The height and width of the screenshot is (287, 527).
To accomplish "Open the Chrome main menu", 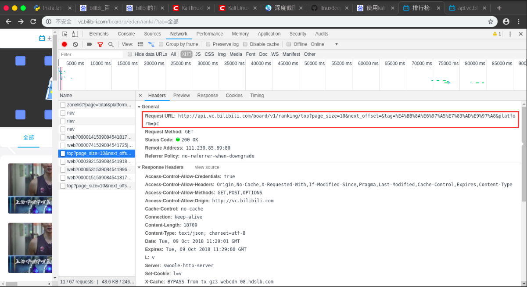I will click(519, 22).
